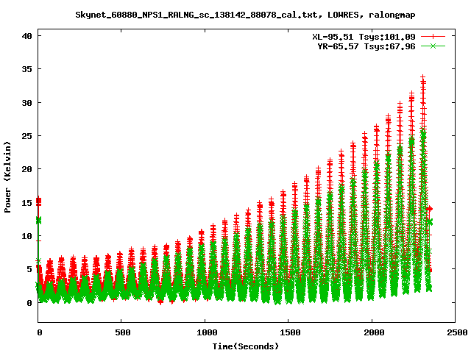Click the x-axis tick label 2000
Image resolution: width=471 pixels, height=353 pixels.
[x=374, y=332]
